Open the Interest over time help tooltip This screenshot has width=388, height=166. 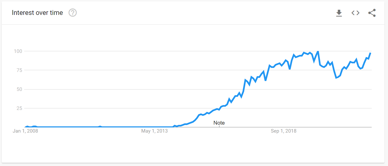(73, 13)
